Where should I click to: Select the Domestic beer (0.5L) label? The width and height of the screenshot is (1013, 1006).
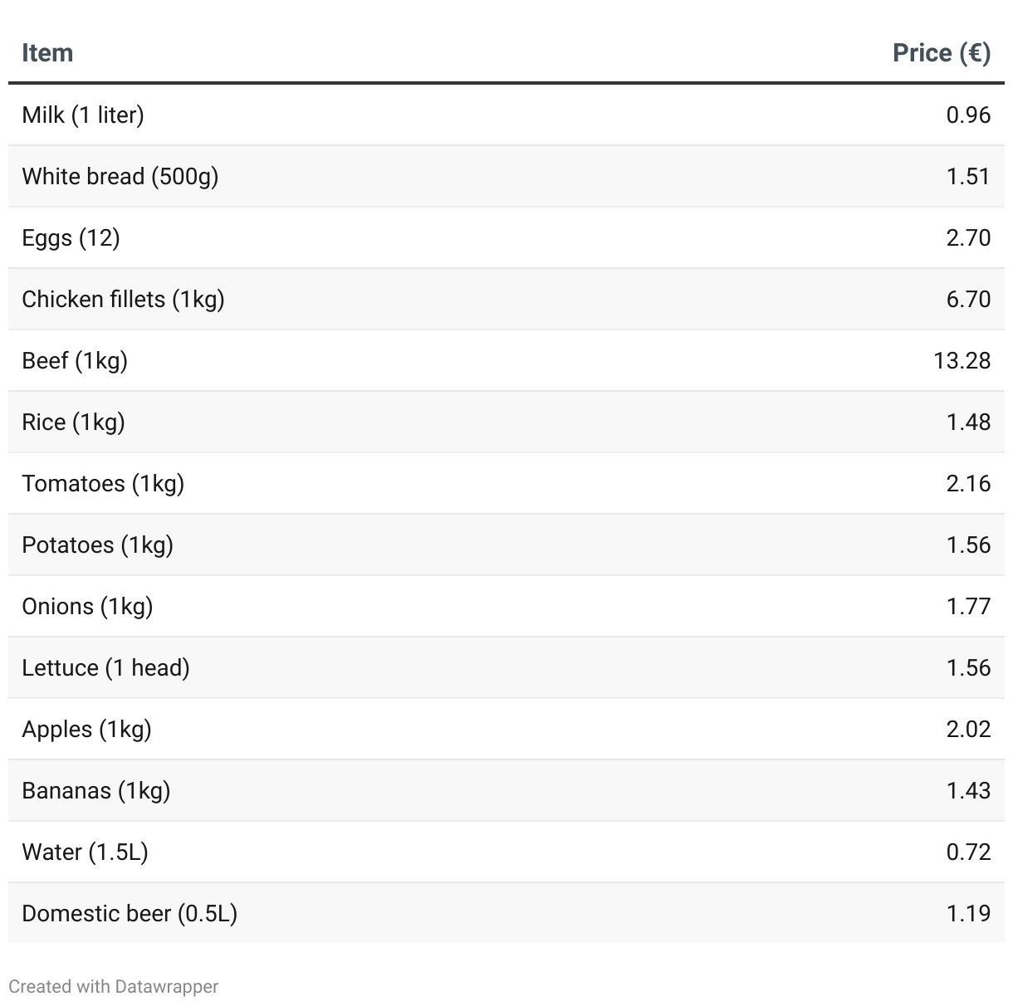click(x=130, y=913)
